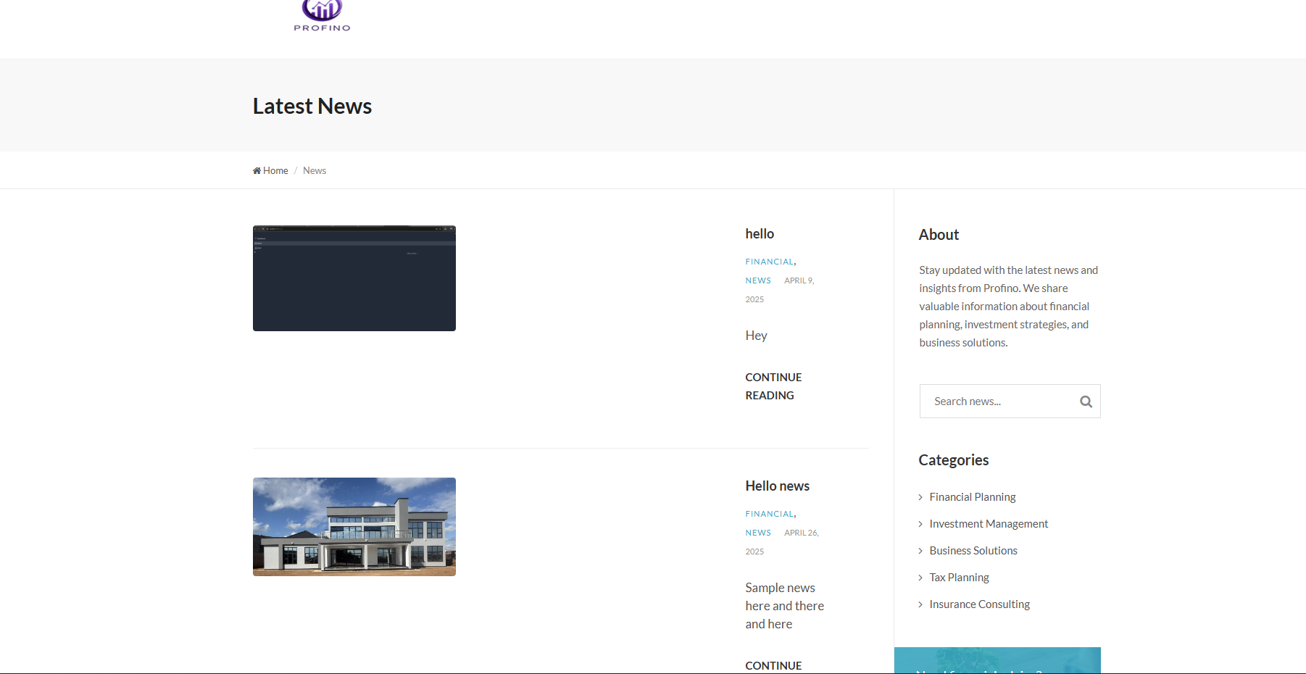This screenshot has width=1306, height=674.
Task: Click the search magnifier icon
Action: pos(1086,402)
